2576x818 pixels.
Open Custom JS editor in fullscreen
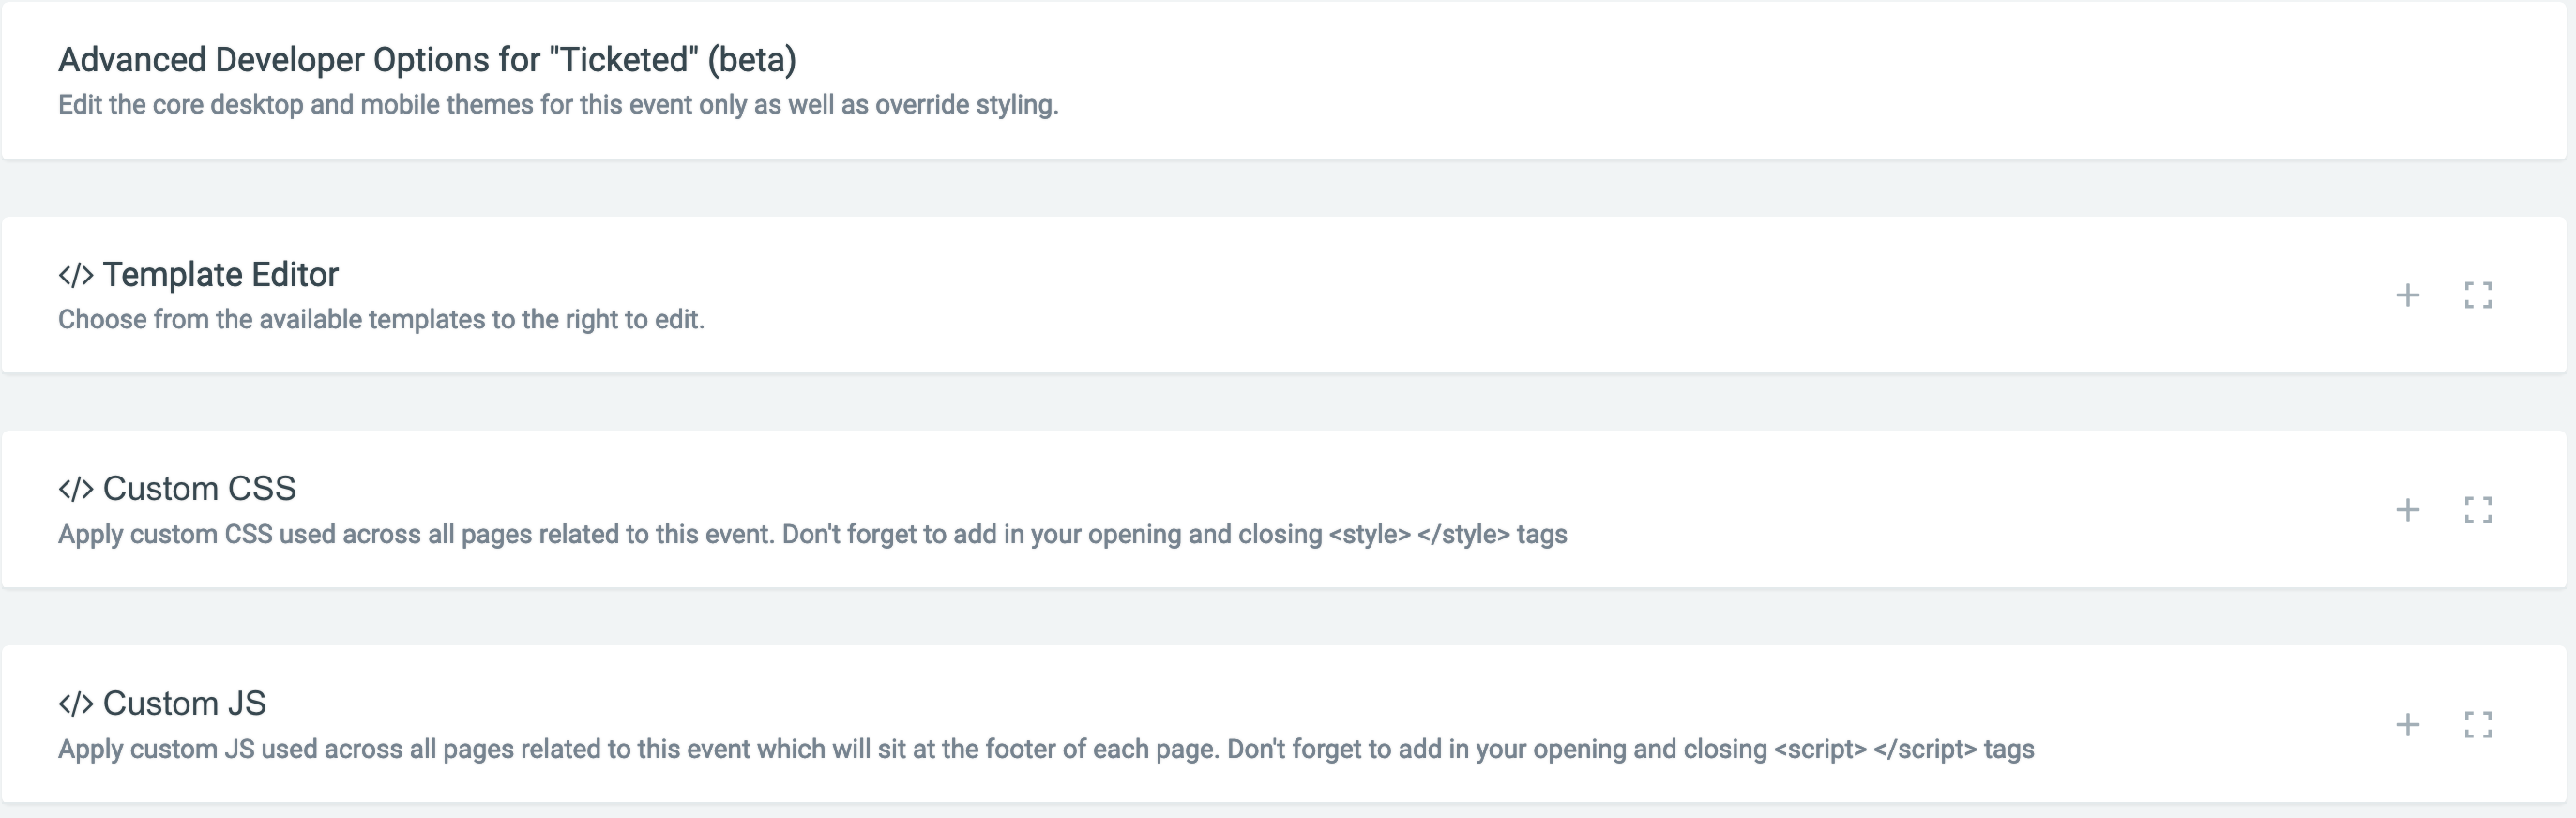[x=2478, y=724]
